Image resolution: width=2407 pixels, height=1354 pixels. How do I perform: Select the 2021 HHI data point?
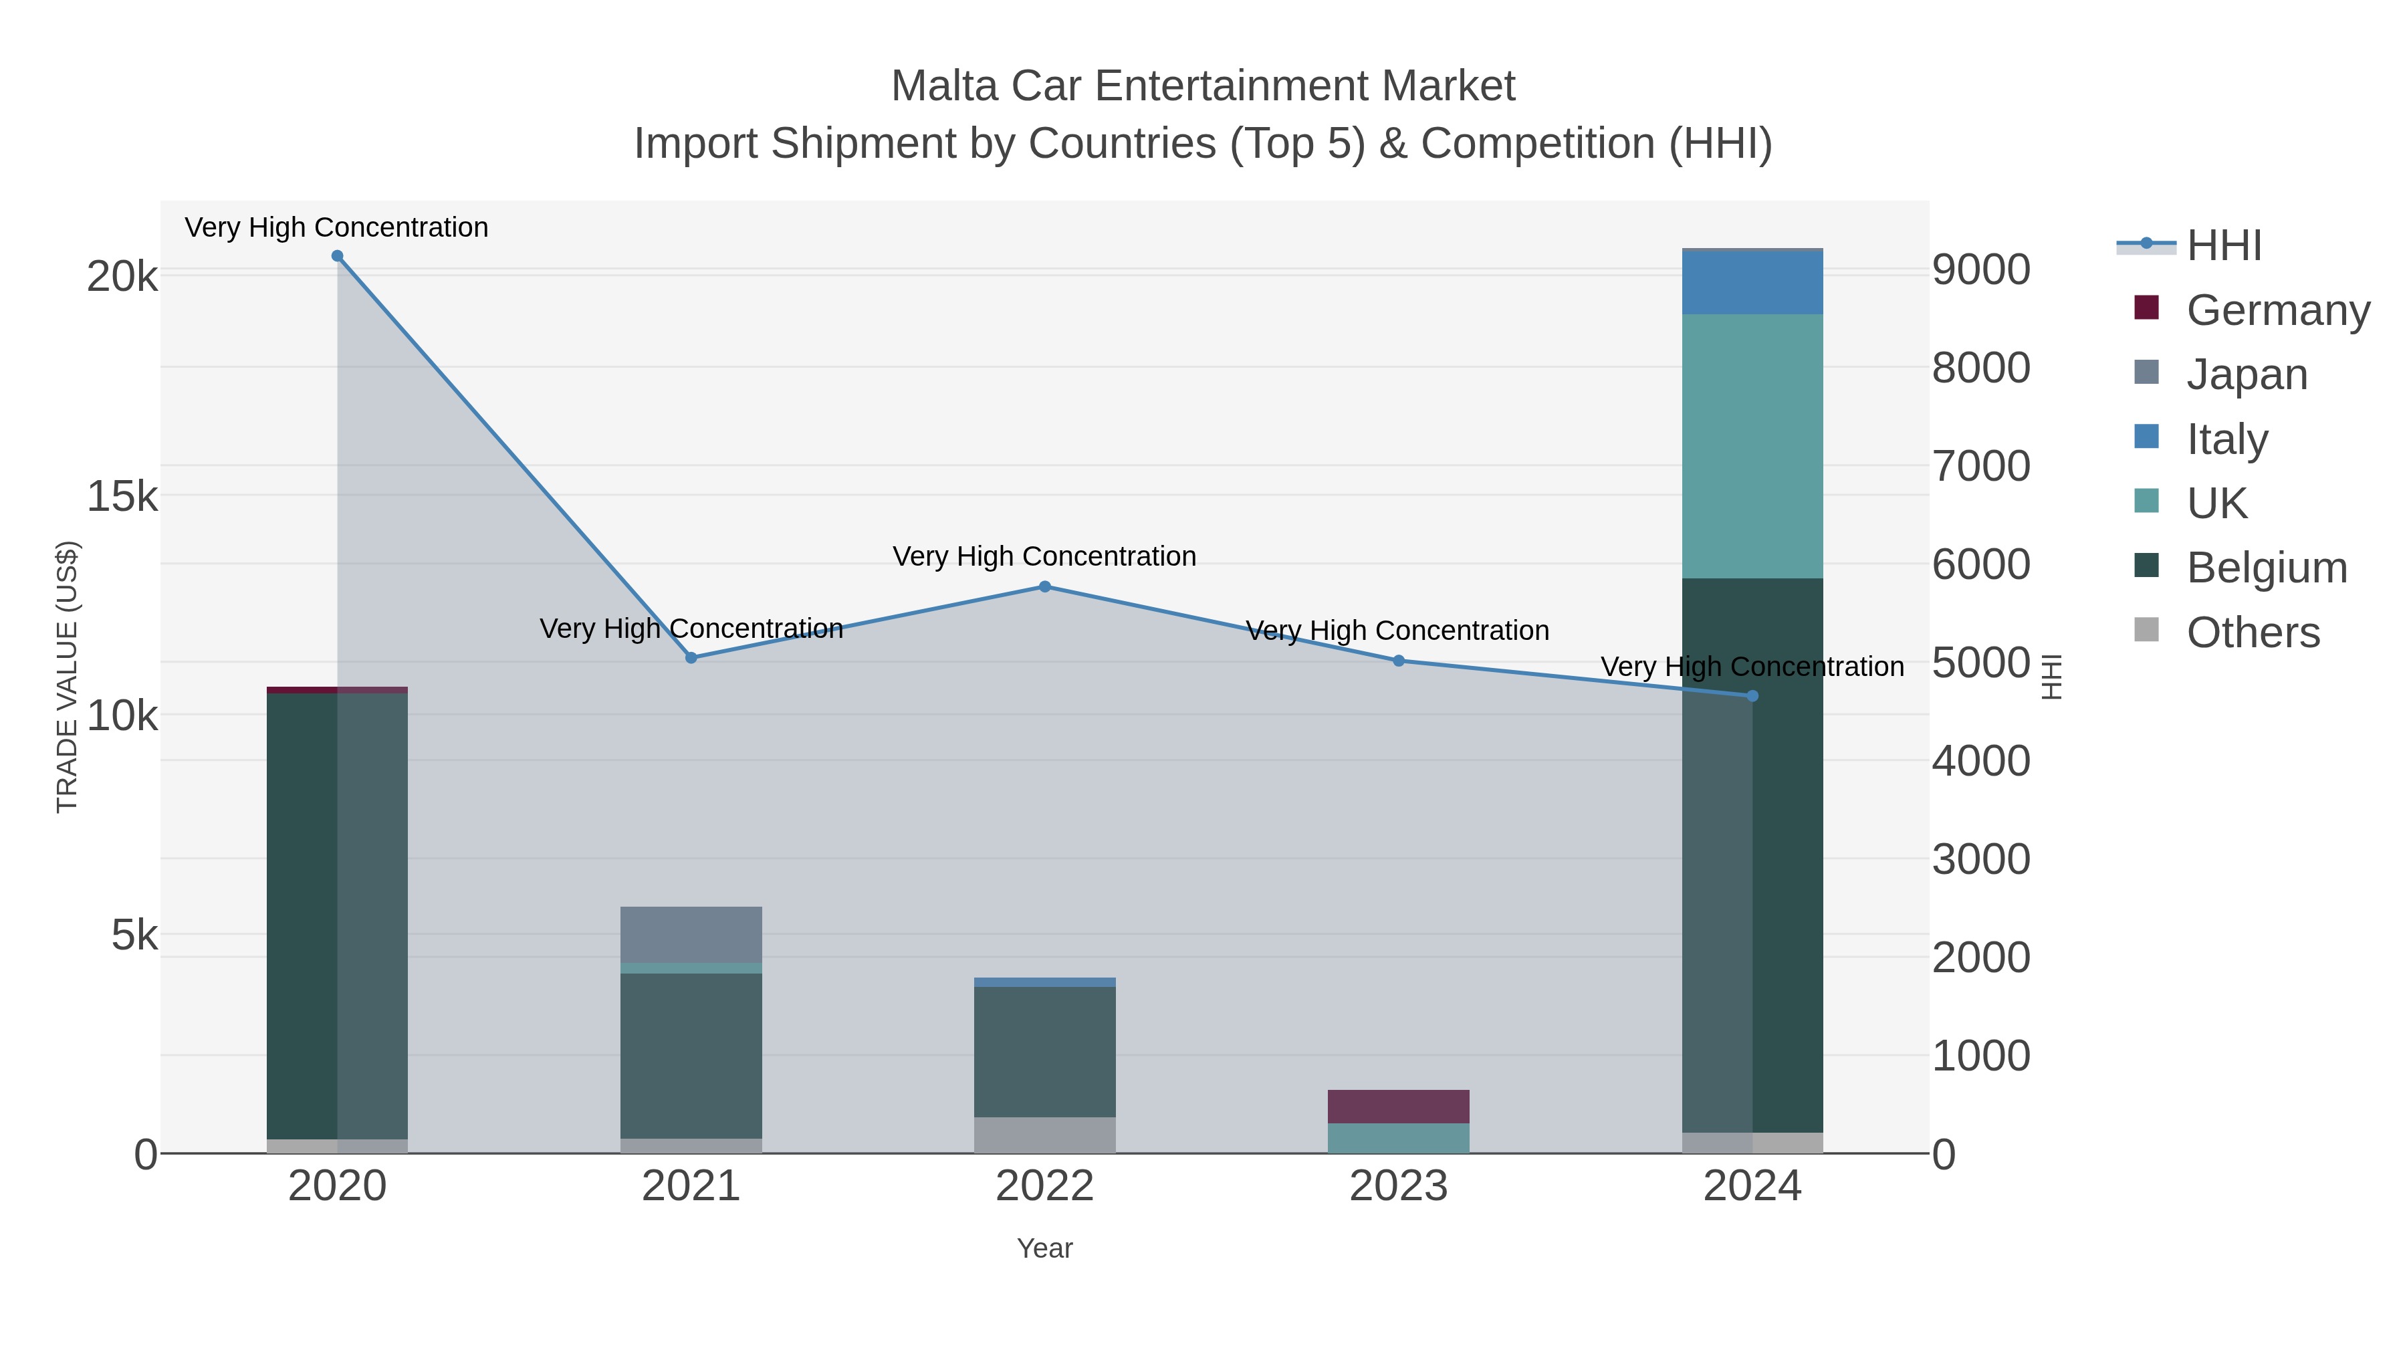(691, 658)
